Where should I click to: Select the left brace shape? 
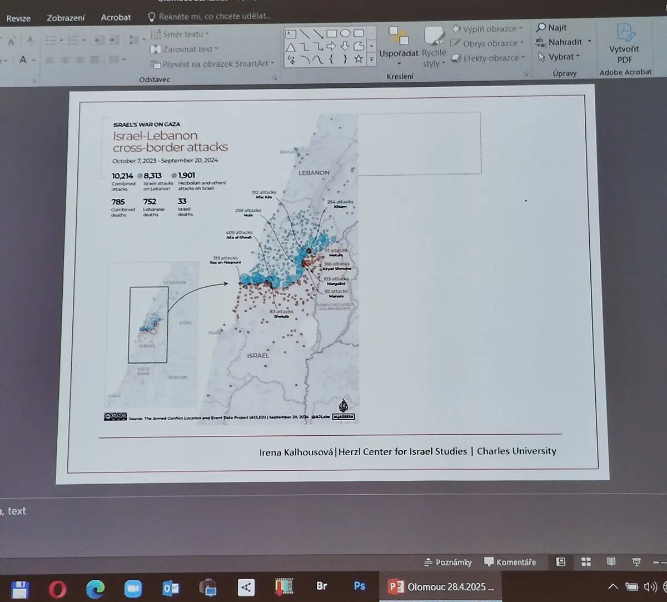pos(331,59)
